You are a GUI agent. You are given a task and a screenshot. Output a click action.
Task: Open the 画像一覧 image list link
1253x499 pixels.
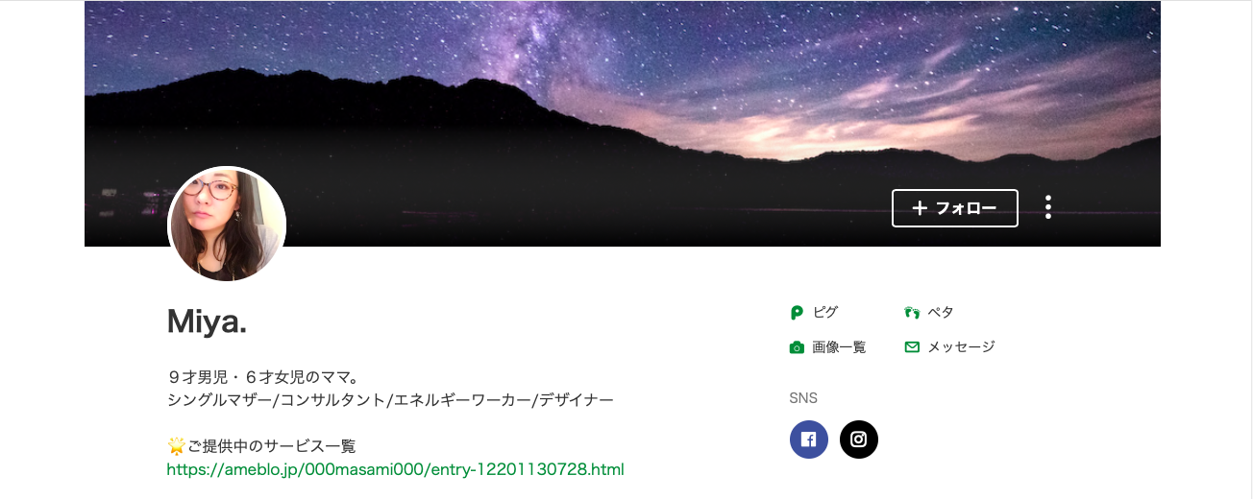tap(840, 347)
